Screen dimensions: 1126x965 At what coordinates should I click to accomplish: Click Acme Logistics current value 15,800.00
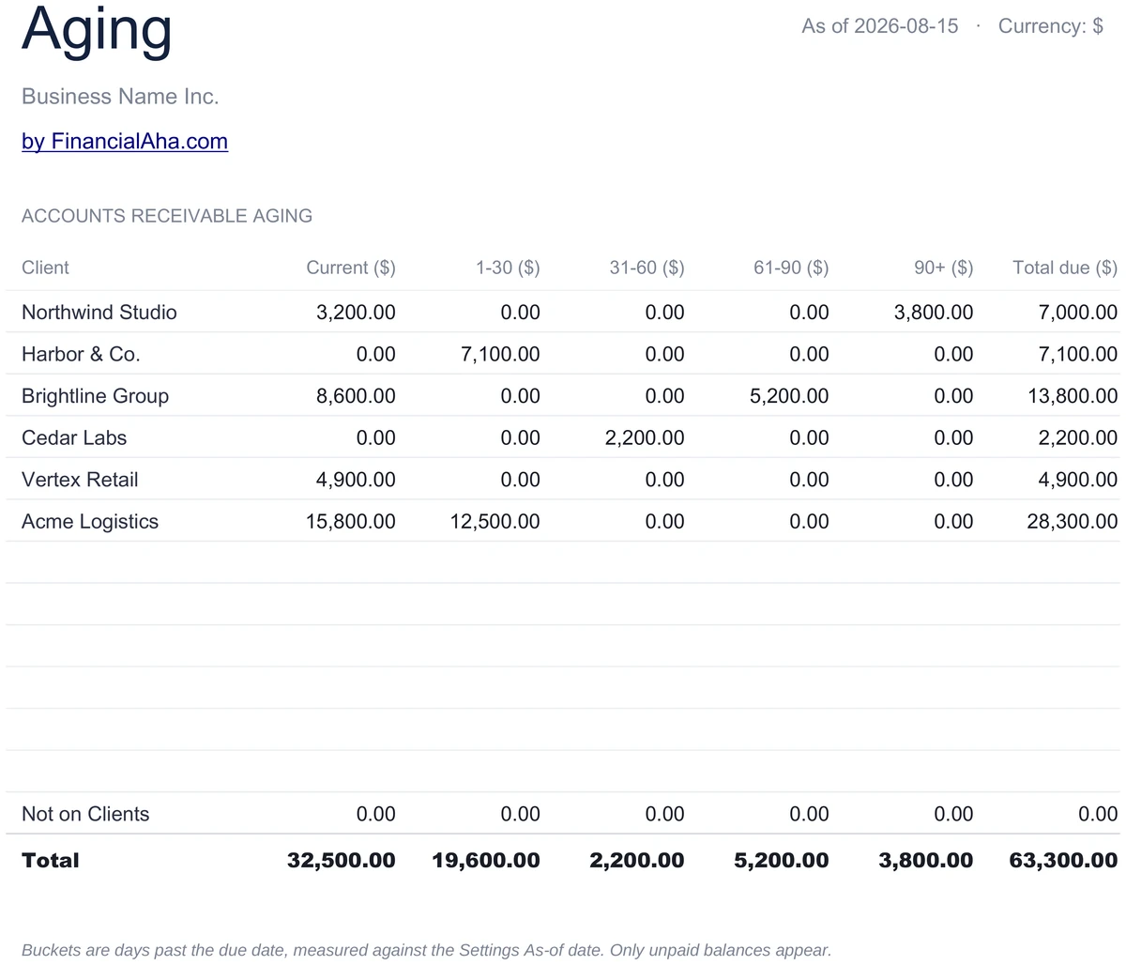click(x=351, y=522)
